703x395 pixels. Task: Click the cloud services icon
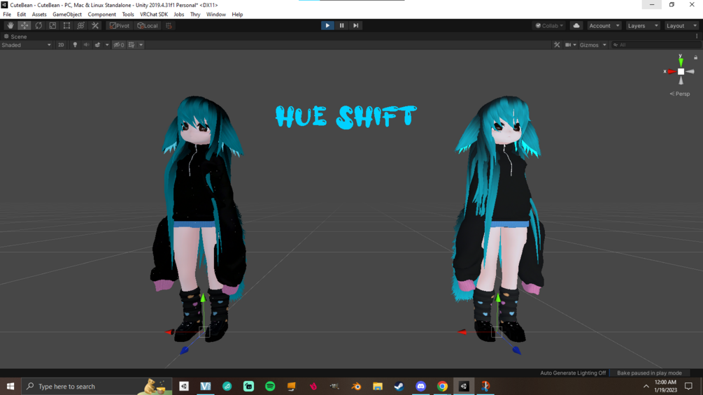click(x=576, y=26)
